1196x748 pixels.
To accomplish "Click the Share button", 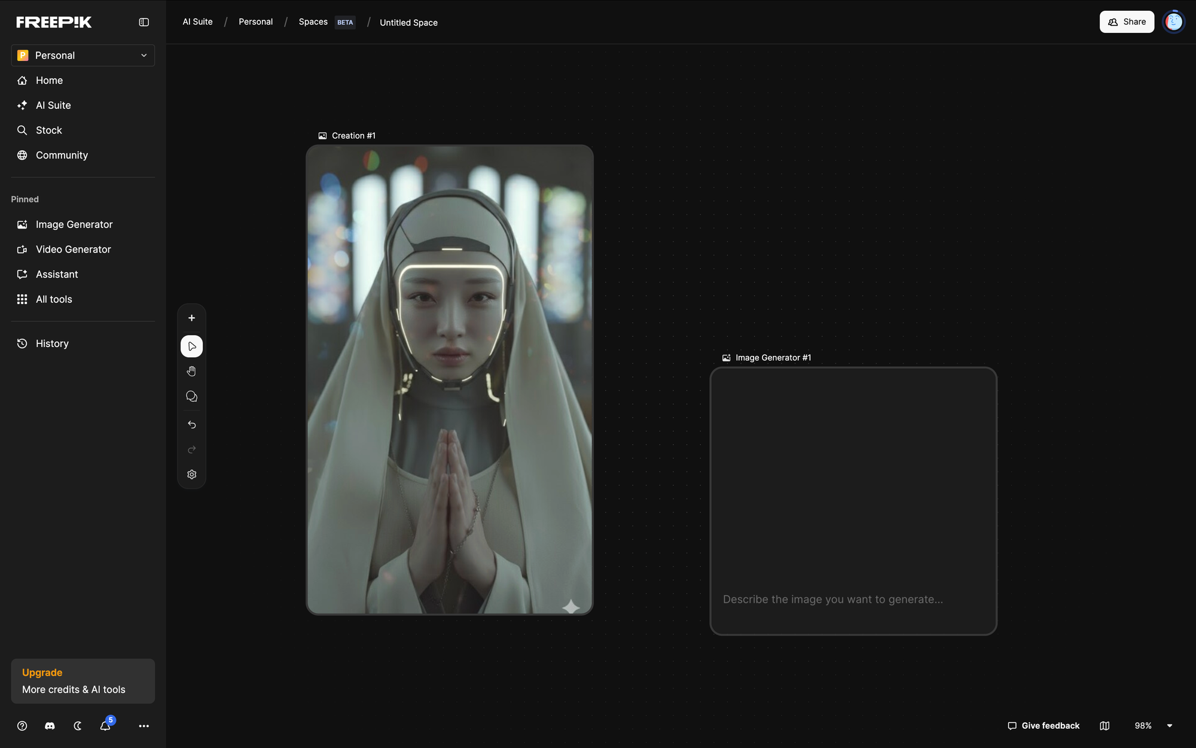I will [1127, 22].
